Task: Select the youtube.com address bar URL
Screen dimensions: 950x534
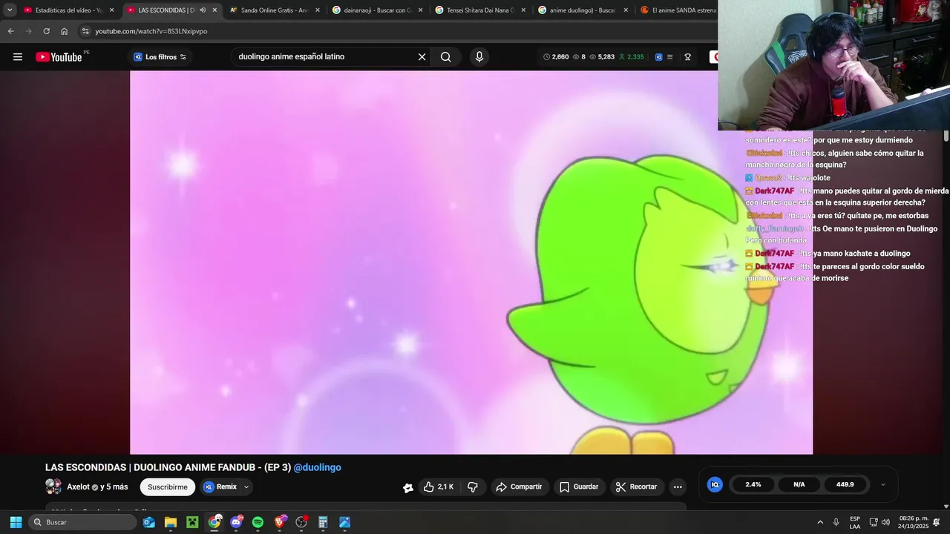Action: (x=151, y=31)
